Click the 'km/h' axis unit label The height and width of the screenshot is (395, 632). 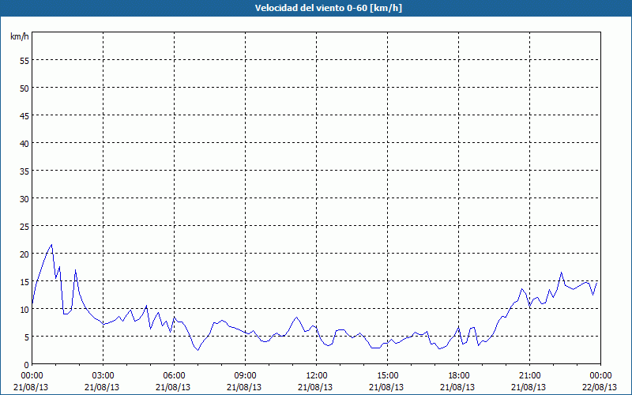tap(20, 36)
